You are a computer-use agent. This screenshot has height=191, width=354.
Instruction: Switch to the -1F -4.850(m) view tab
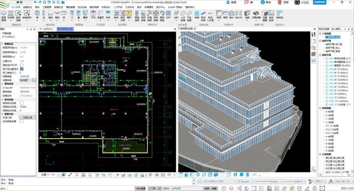pyautogui.click(x=46, y=29)
